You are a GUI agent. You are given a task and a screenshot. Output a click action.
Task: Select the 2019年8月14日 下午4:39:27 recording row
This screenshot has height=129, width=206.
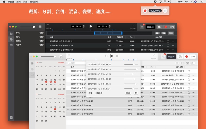coord(132,105)
